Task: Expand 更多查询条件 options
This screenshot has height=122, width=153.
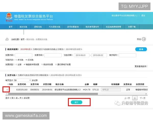Action: pos(141,66)
